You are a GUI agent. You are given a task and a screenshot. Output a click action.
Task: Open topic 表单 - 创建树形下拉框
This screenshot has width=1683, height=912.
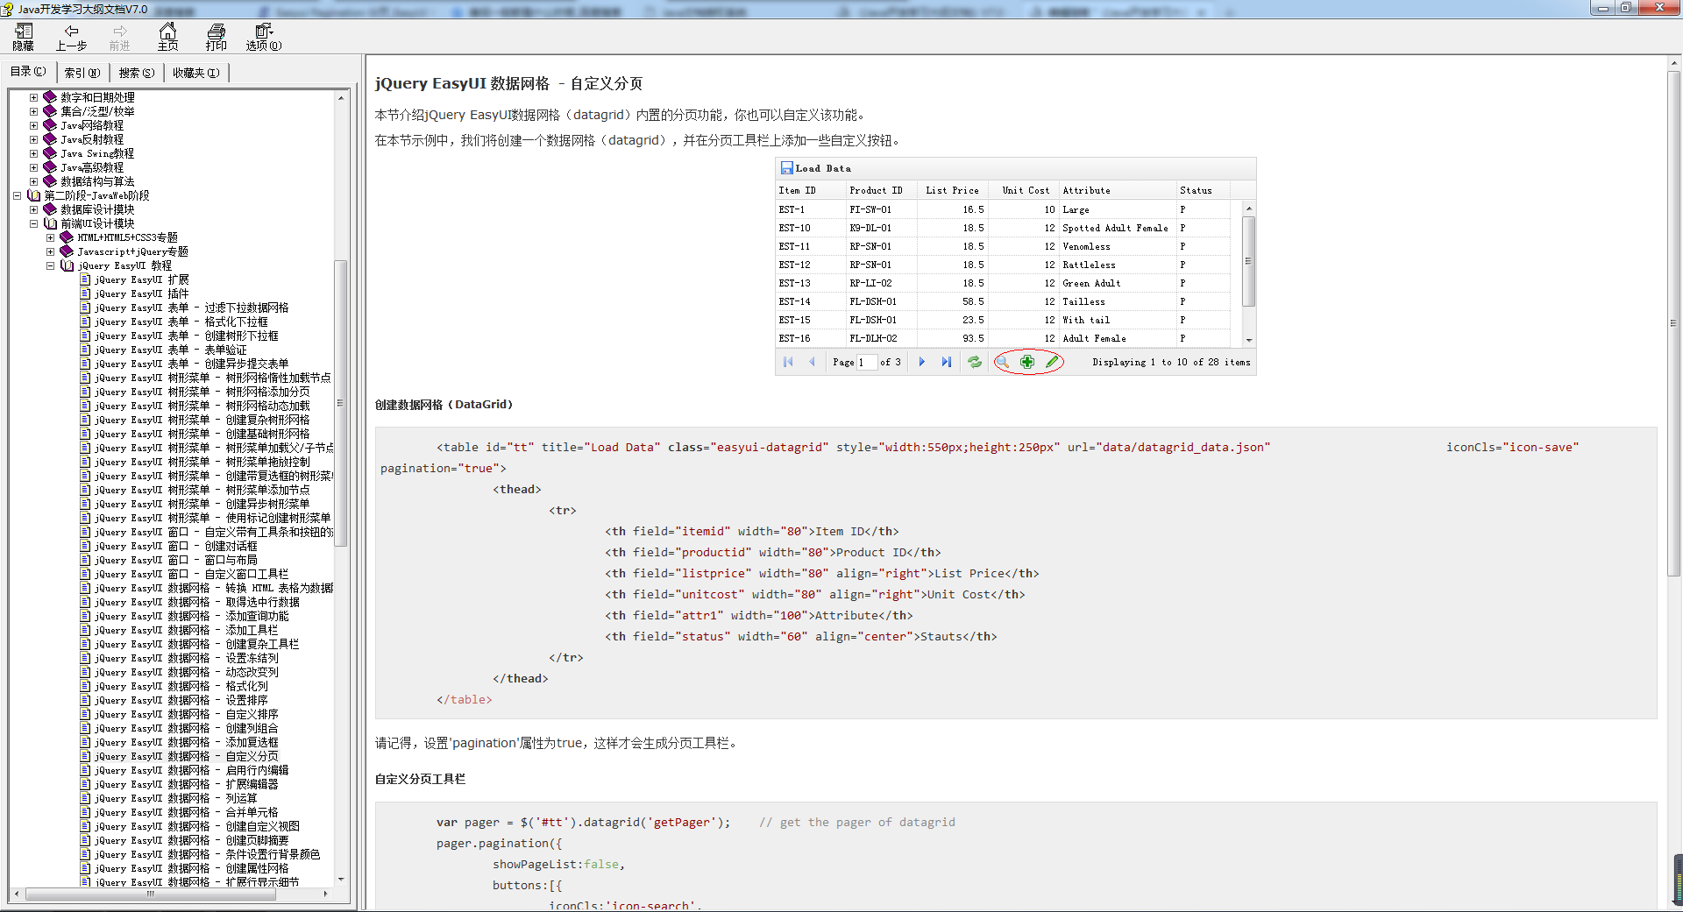click(x=187, y=336)
